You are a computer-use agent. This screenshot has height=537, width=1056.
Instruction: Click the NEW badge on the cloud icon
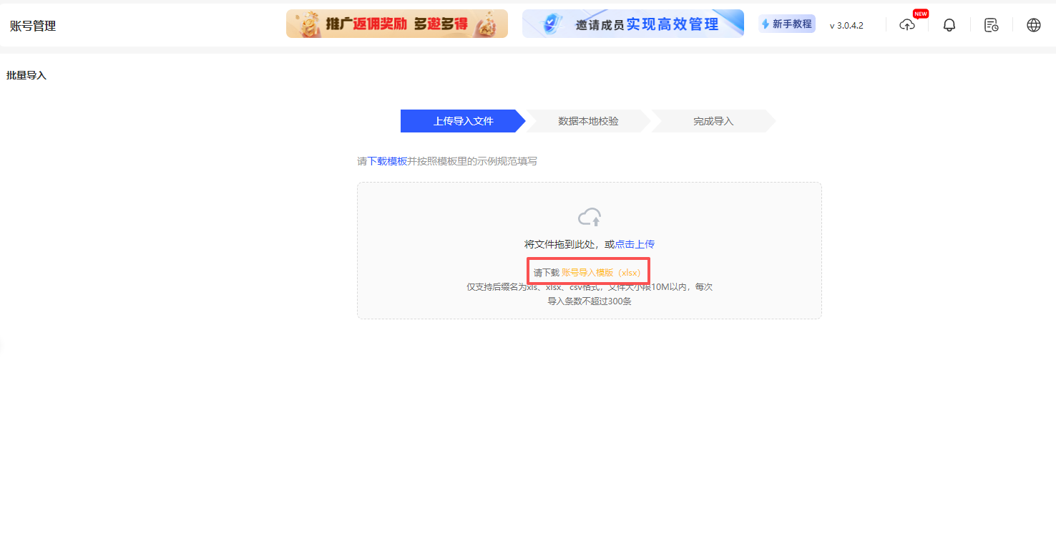tap(921, 13)
